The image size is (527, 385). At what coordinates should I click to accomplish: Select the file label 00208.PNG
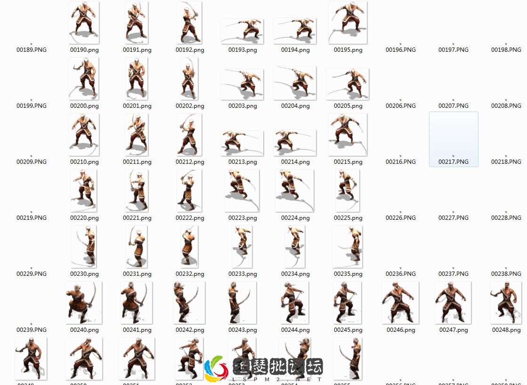506,106
